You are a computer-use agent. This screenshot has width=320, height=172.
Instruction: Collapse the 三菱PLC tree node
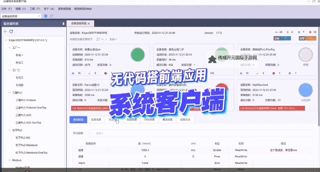9,93
